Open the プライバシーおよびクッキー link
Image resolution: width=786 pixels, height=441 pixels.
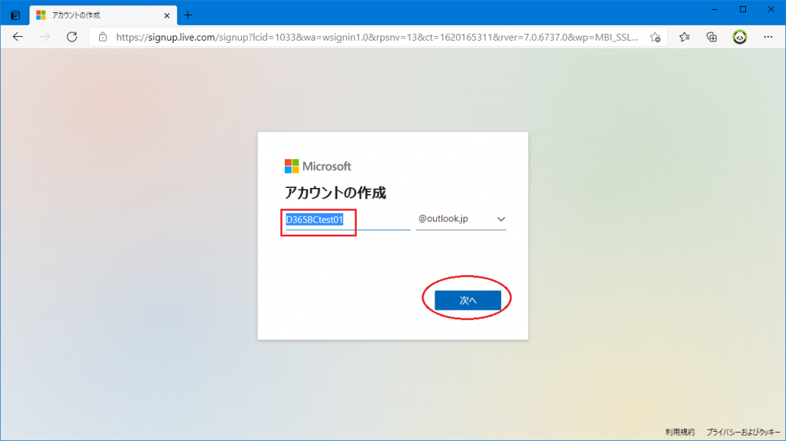pyautogui.click(x=743, y=432)
